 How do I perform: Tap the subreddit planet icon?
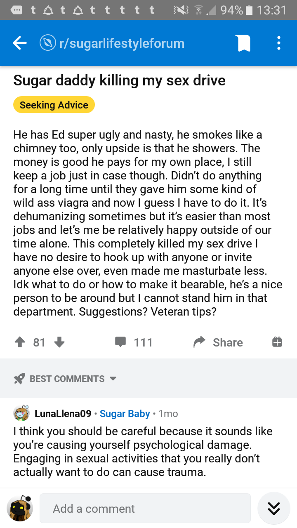pos(48,43)
